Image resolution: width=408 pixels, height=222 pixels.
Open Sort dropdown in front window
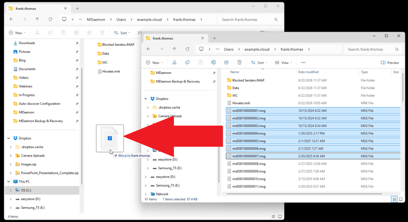pos(259,63)
